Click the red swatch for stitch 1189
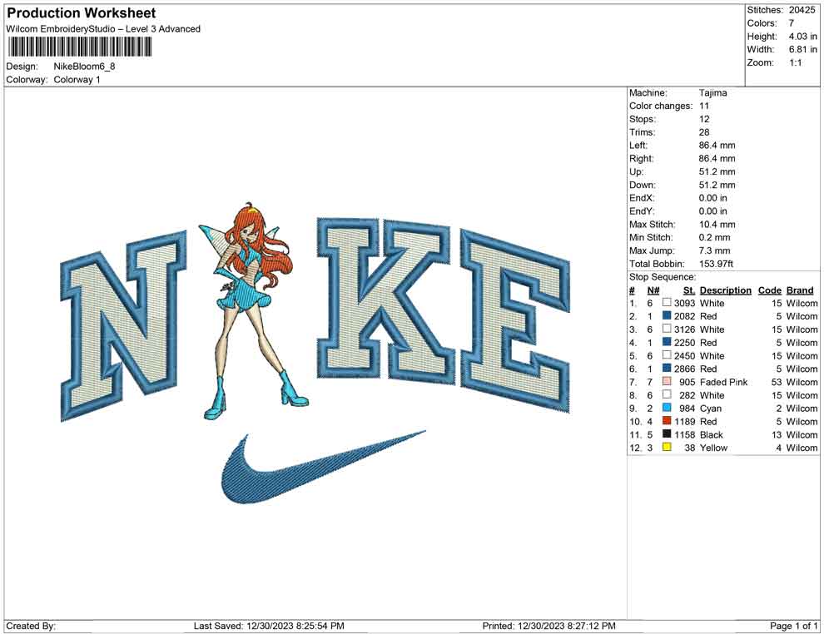 [667, 421]
